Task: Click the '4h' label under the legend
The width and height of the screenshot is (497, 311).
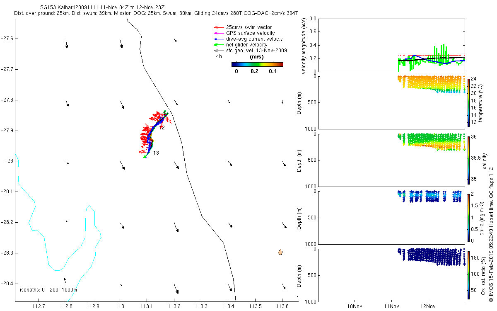Action: [219, 56]
